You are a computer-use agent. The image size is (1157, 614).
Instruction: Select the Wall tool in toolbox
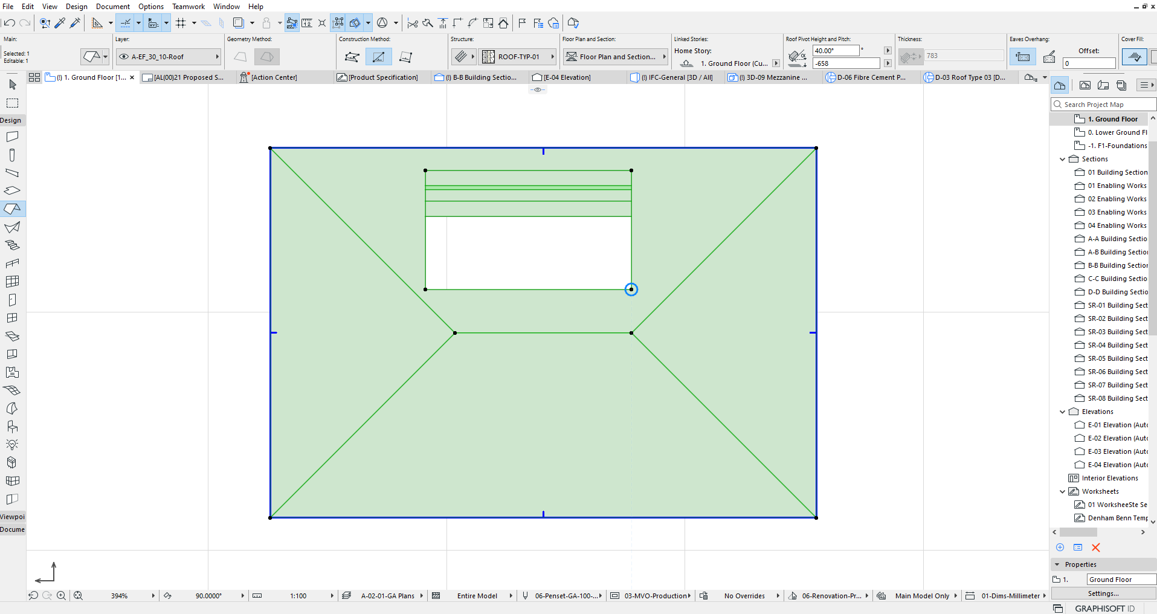pyautogui.click(x=12, y=137)
